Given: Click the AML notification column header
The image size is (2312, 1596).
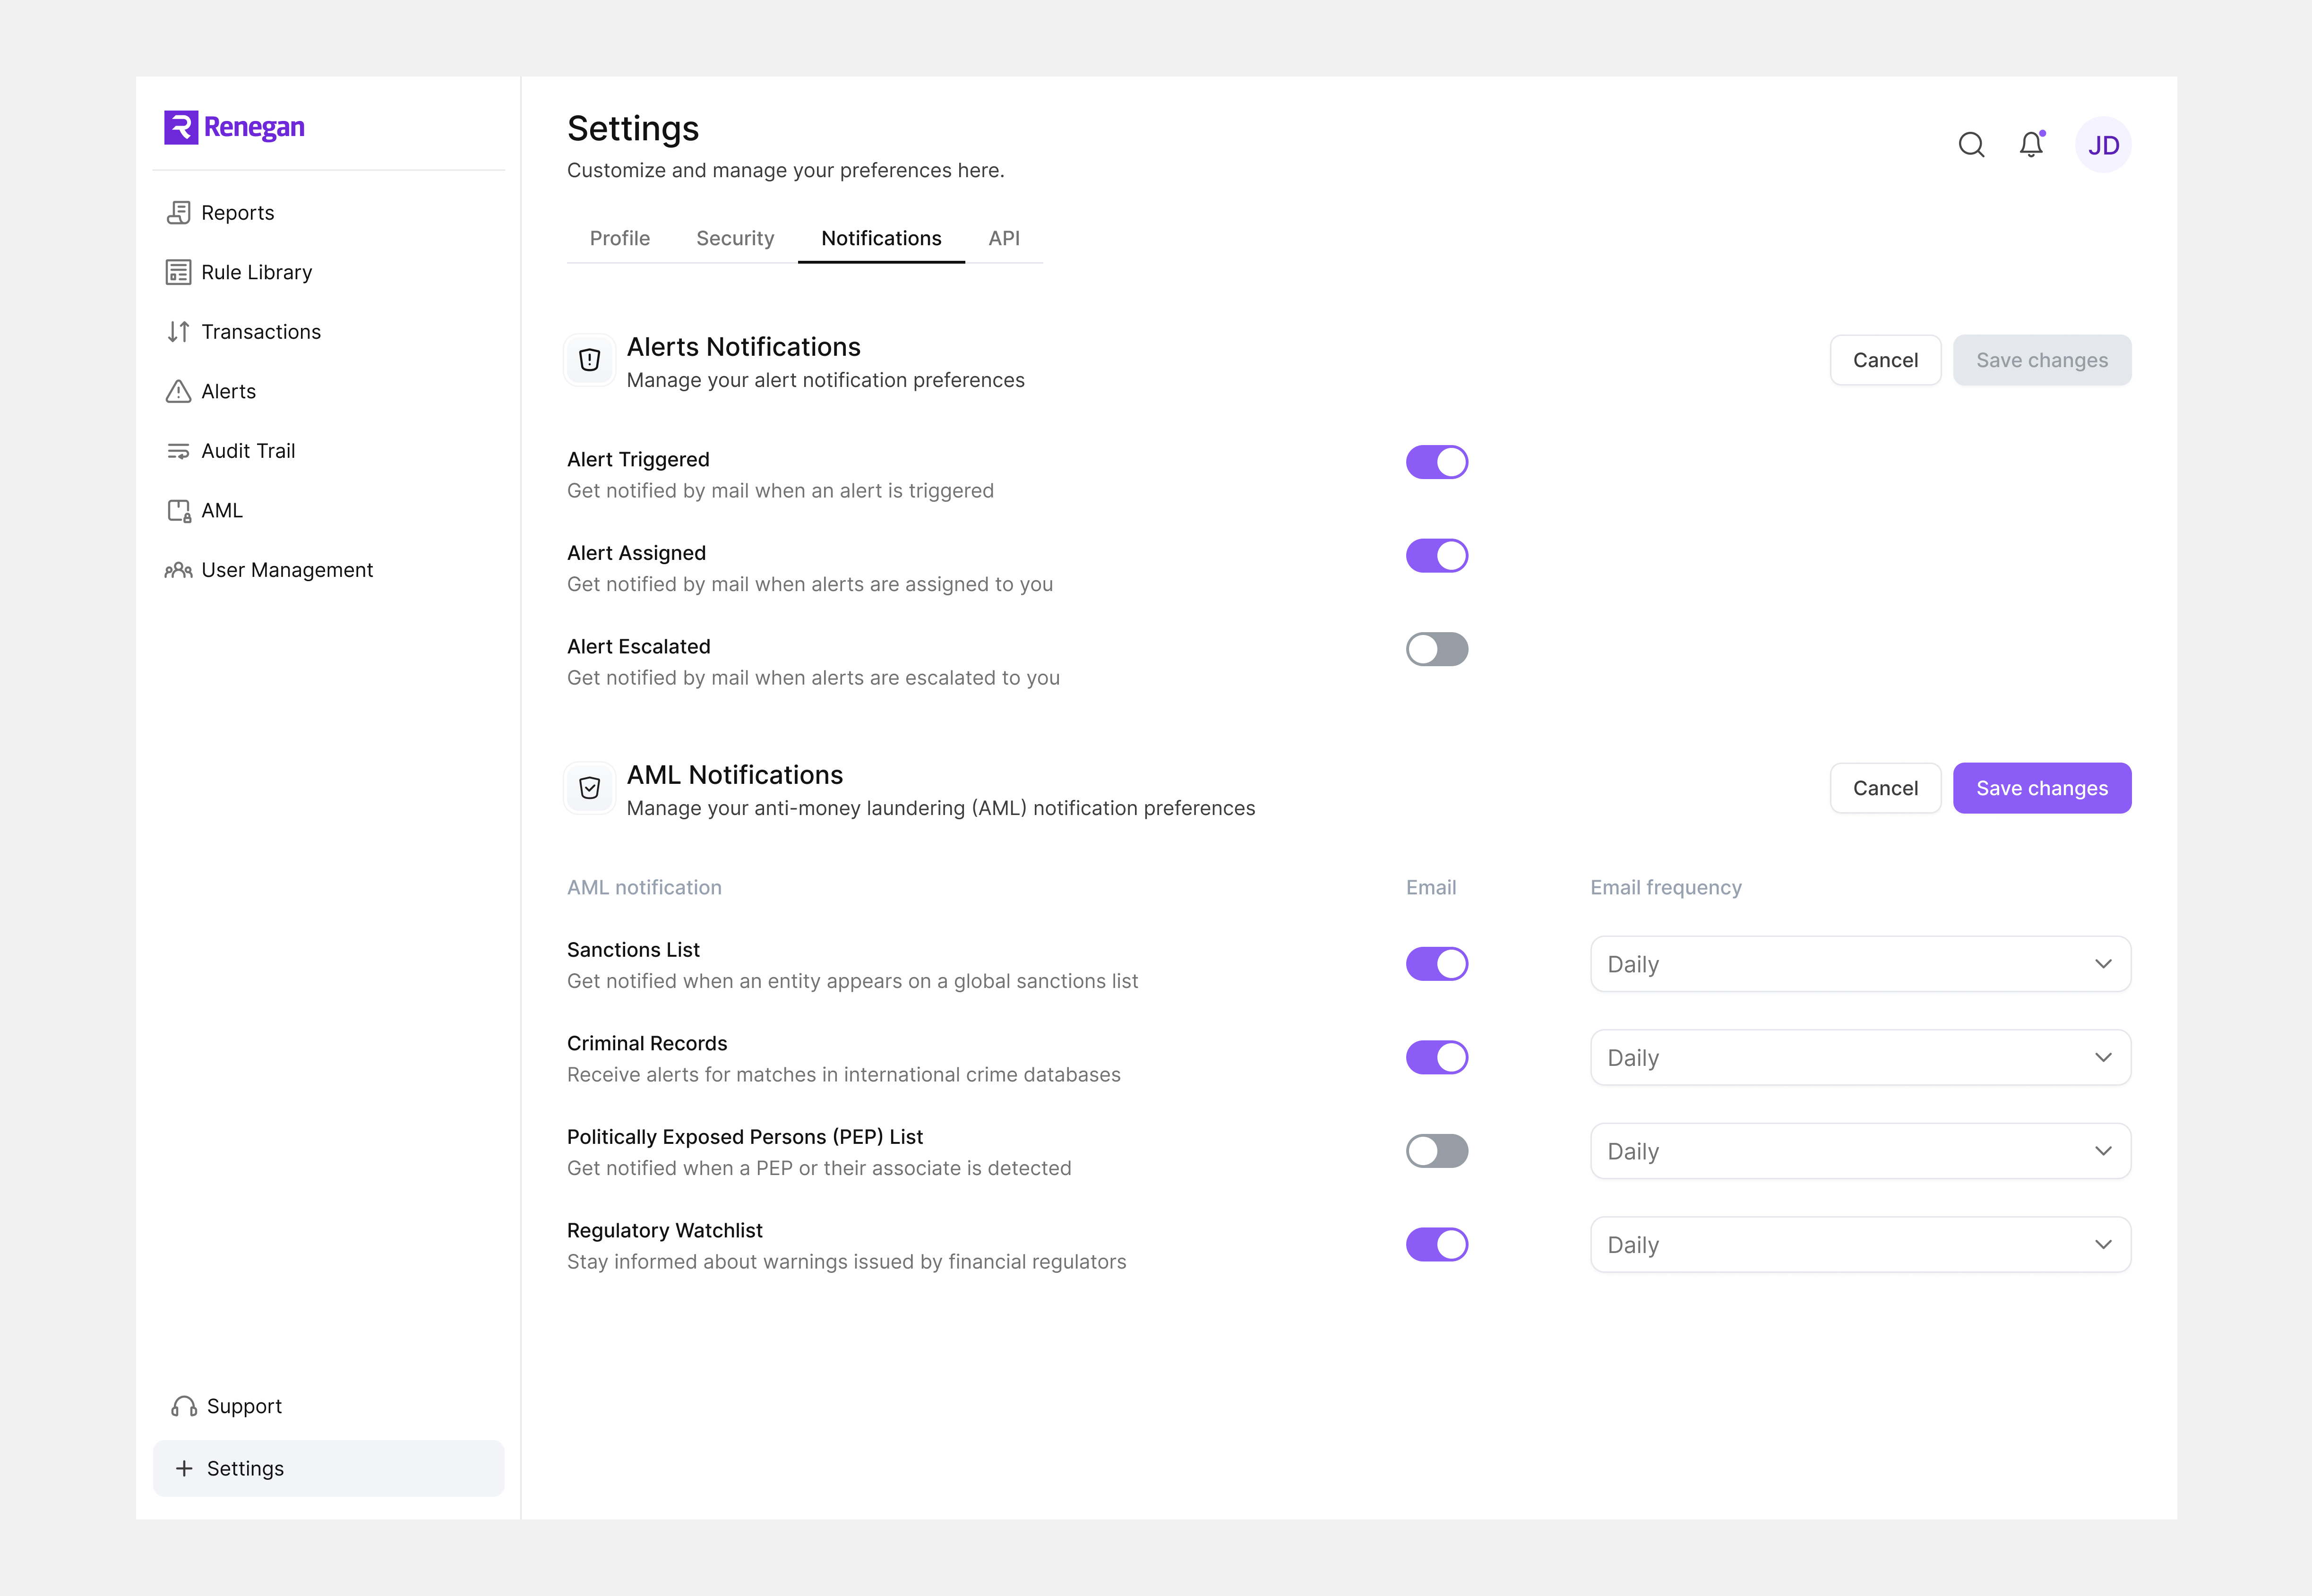Looking at the screenshot, I should click(x=644, y=888).
